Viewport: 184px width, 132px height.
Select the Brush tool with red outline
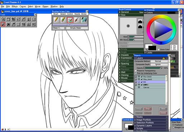[3, 24]
